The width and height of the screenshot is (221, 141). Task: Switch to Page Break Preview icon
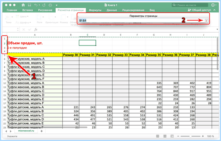[x=172, y=136]
